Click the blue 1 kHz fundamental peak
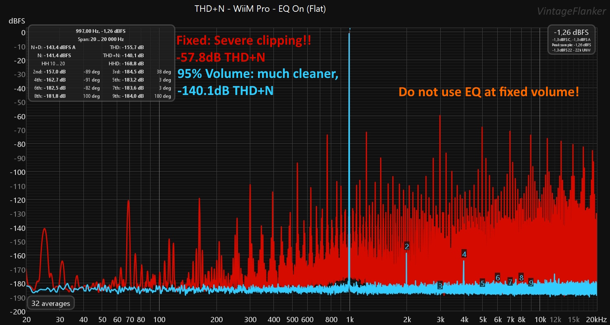The width and height of the screenshot is (610, 325). (349, 158)
